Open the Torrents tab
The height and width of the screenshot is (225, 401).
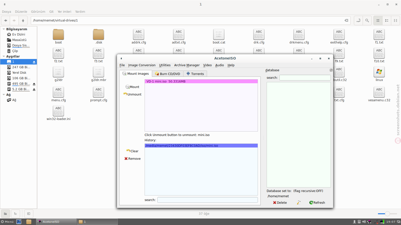195,74
